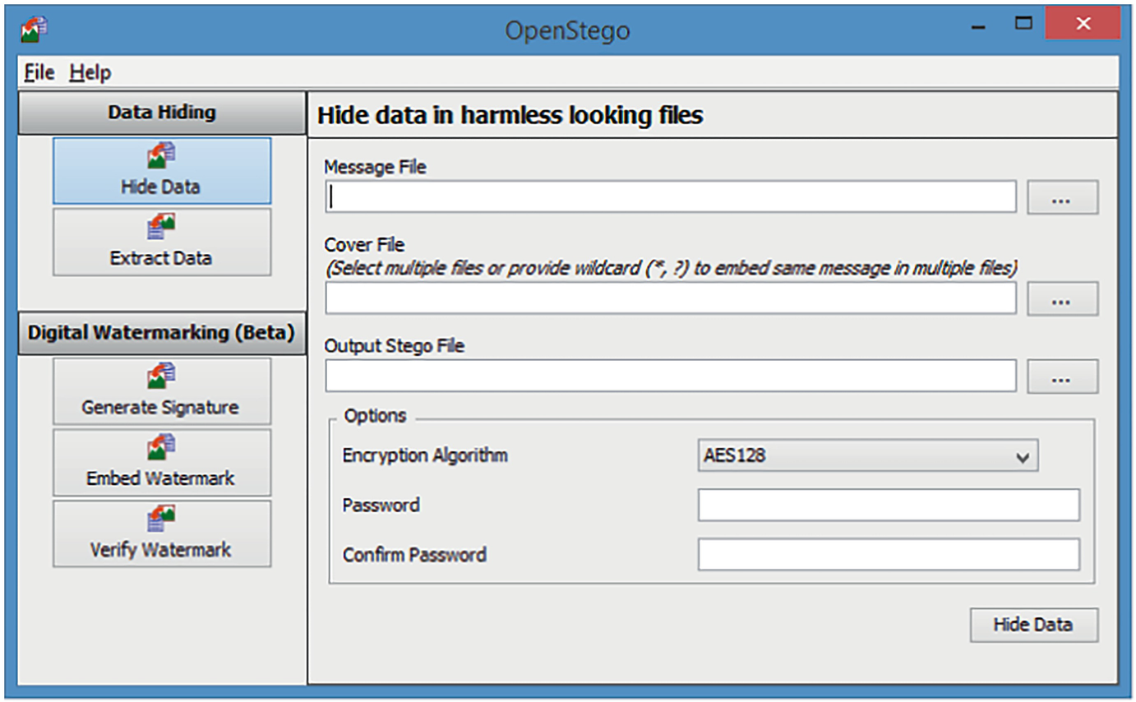Click the Hide Data action button
The height and width of the screenshot is (702, 1136).
pyautogui.click(x=1033, y=625)
